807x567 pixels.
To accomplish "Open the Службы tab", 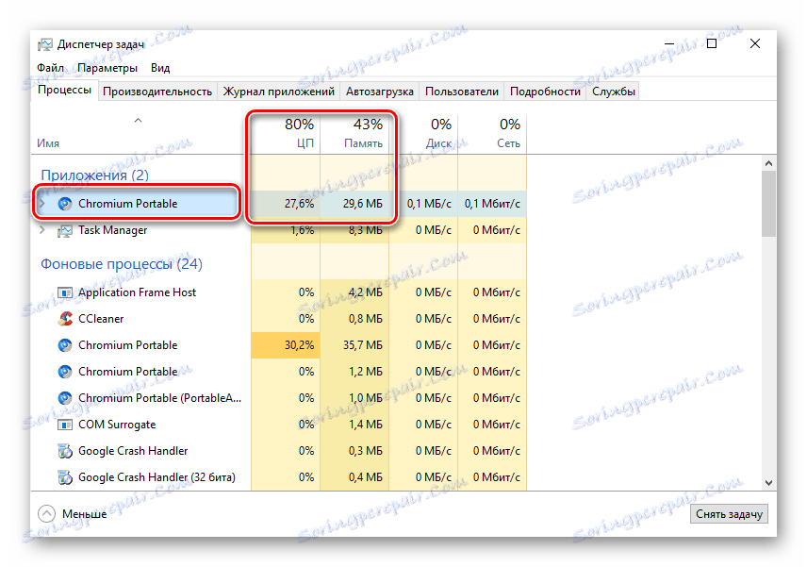I will click(613, 92).
